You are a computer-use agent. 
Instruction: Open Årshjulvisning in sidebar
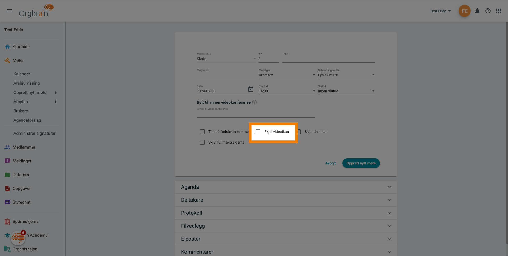[27, 83]
